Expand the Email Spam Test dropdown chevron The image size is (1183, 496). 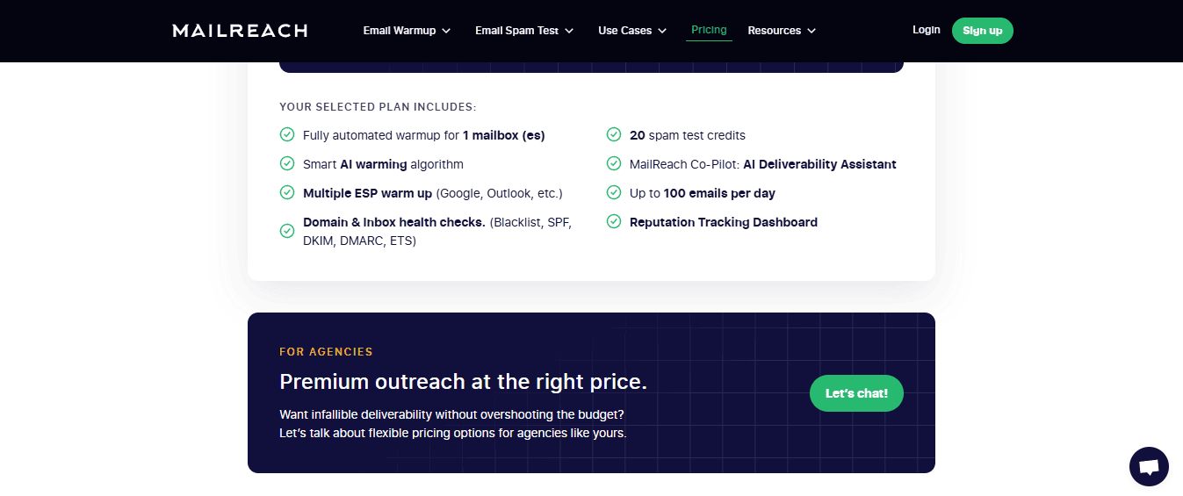569,31
